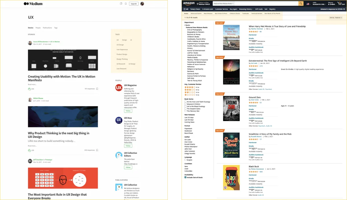Switch to Medium Tags tab
Screen dimensions: 347x200
[x=56, y=28]
